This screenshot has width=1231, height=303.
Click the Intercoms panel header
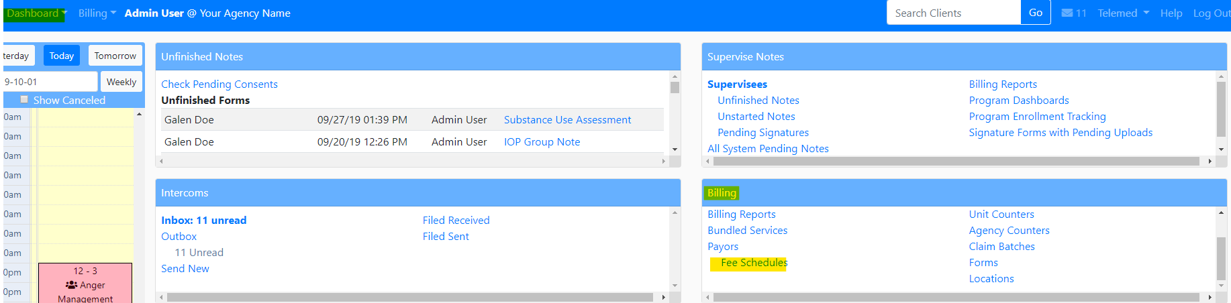pos(418,192)
